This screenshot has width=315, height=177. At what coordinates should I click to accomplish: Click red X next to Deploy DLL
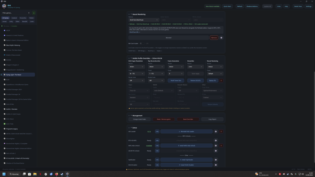[x=221, y=80]
